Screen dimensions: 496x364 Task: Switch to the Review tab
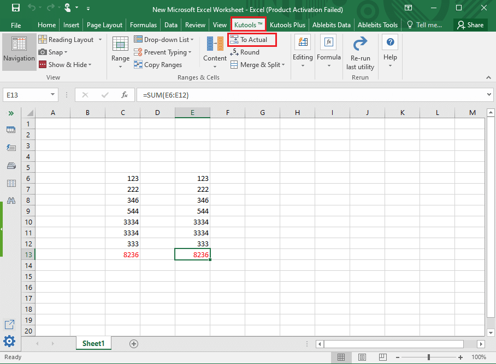click(195, 25)
